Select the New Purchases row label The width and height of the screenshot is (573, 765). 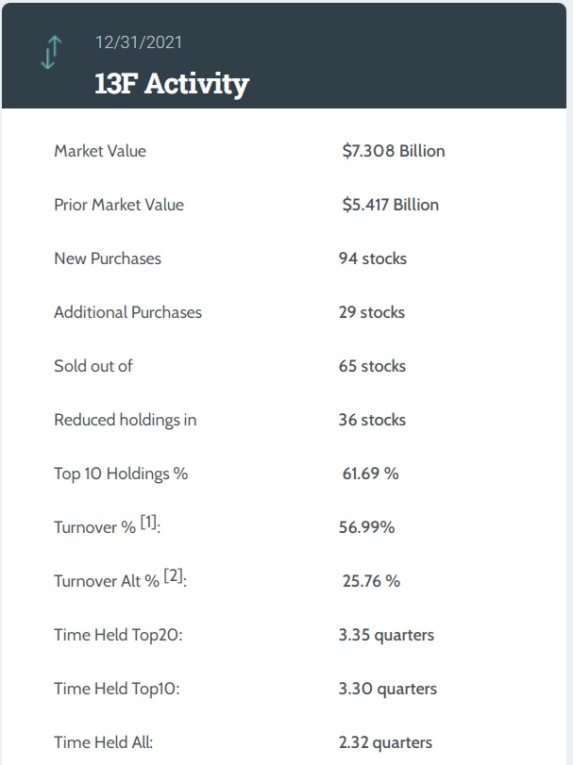pos(108,258)
